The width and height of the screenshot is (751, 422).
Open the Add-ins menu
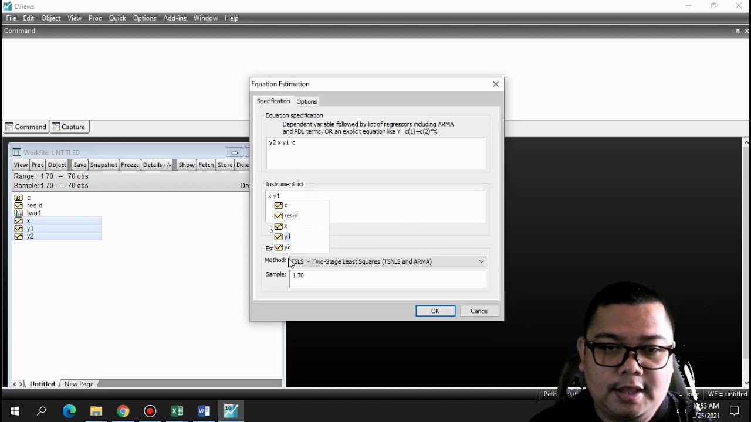tap(175, 18)
